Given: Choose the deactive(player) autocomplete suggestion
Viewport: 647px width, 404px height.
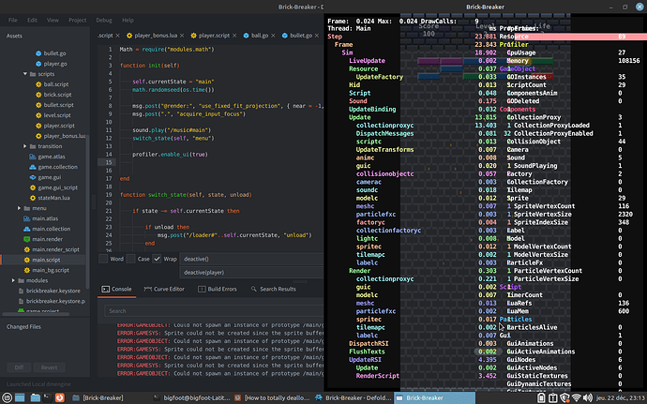Looking at the screenshot, I should 204,272.
